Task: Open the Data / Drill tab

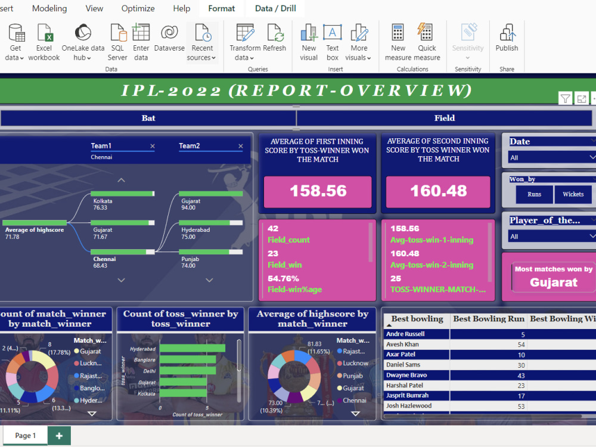Action: coord(274,8)
